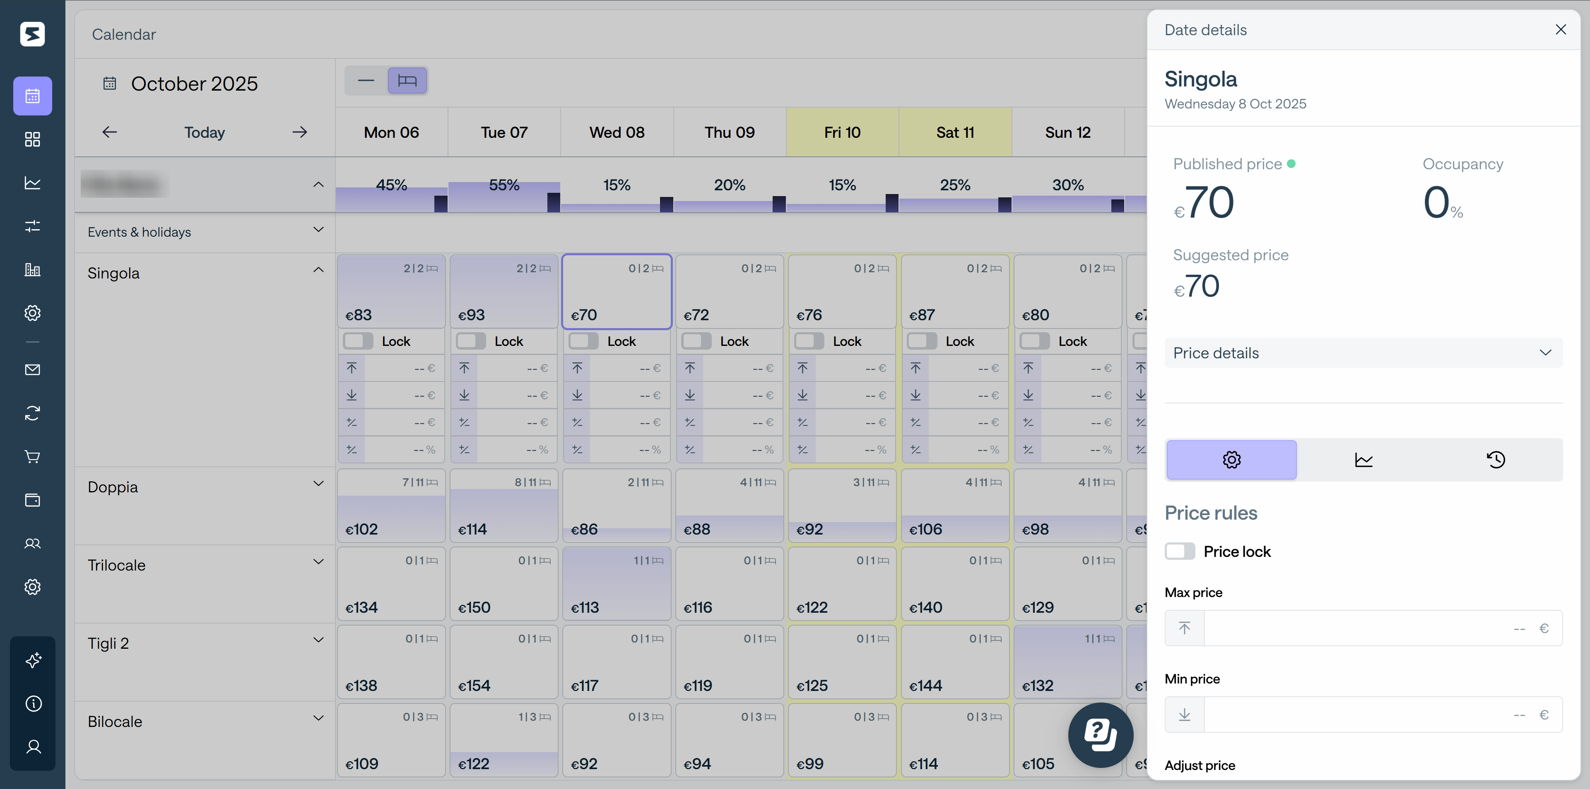Open the line chart analytics sidebar icon

pyautogui.click(x=32, y=182)
